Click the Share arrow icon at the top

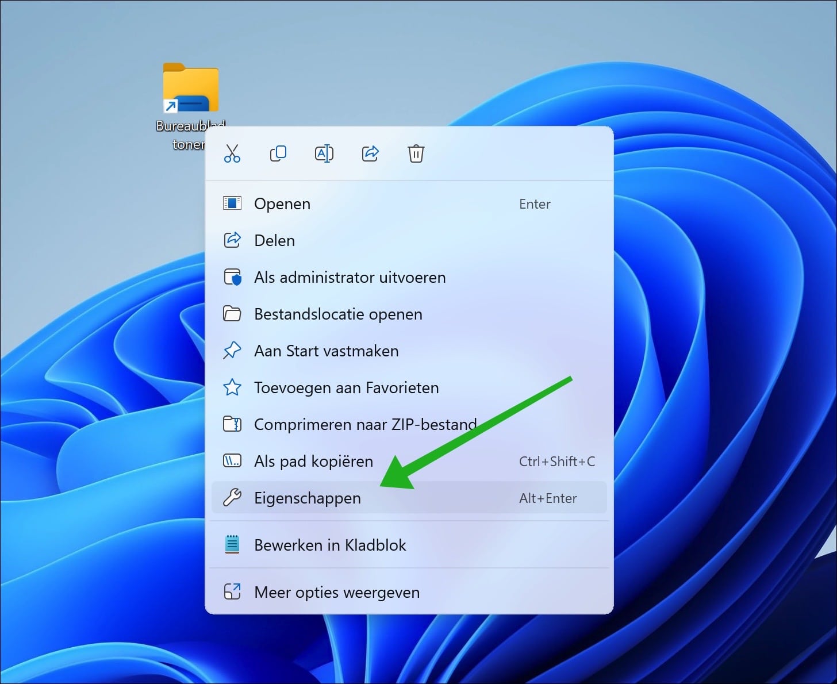pos(370,153)
